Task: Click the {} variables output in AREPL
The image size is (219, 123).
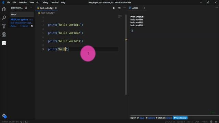Action: point(132,31)
